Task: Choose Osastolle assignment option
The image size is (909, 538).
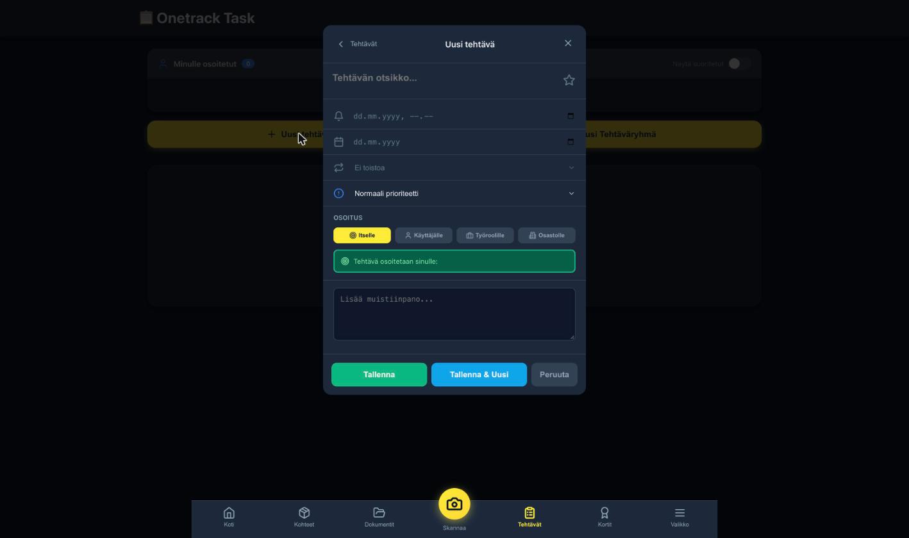Action: click(x=547, y=235)
